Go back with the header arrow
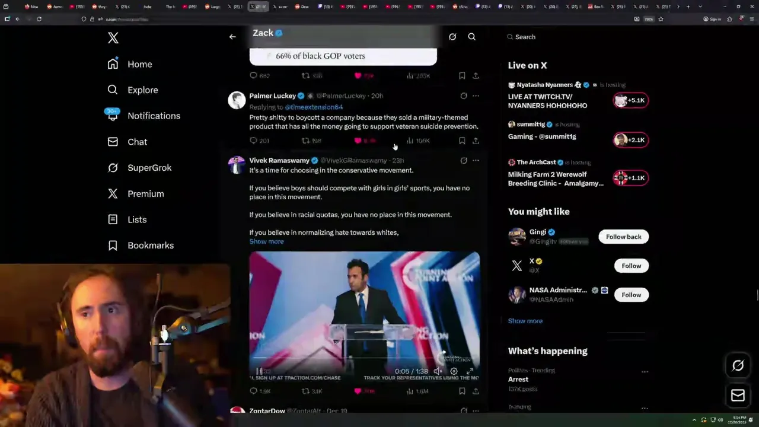This screenshot has height=427, width=759. pyautogui.click(x=232, y=37)
